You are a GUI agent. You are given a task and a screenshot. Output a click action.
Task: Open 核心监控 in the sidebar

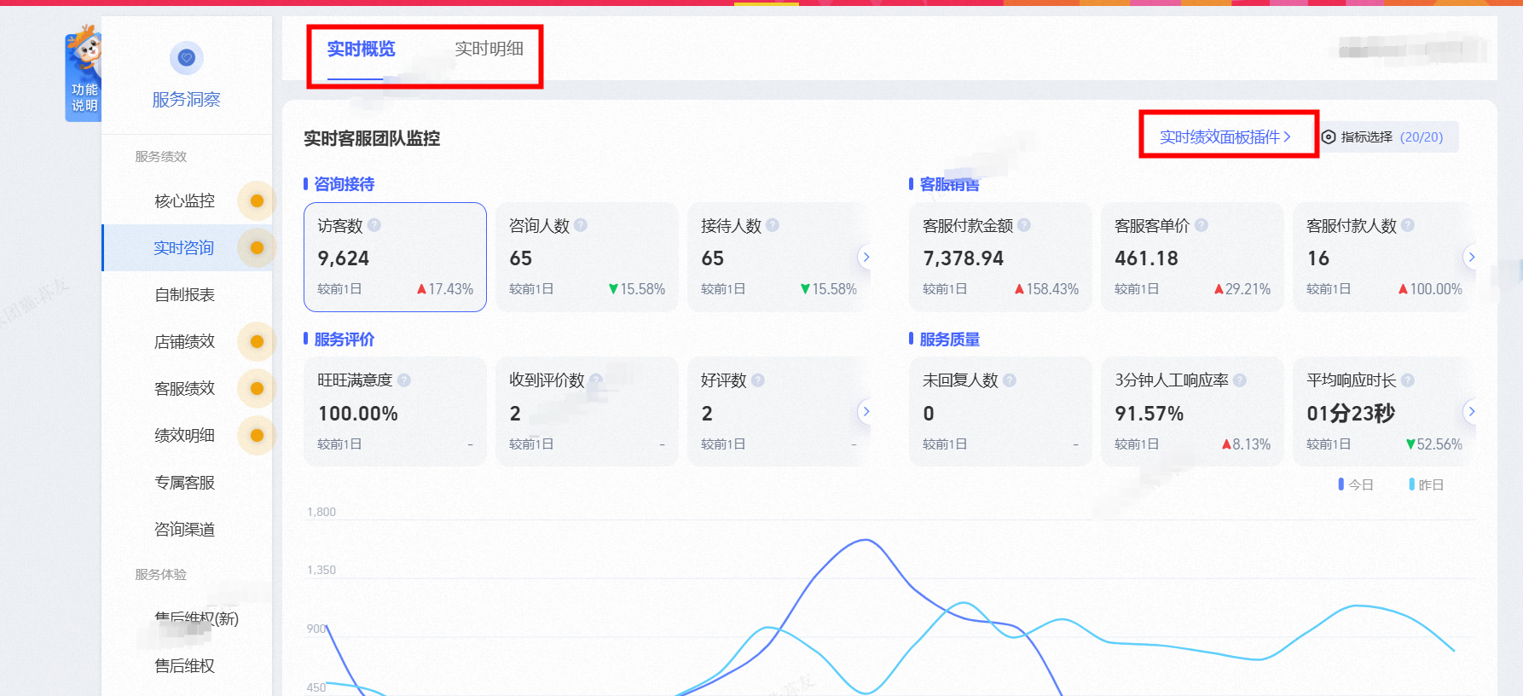point(185,201)
